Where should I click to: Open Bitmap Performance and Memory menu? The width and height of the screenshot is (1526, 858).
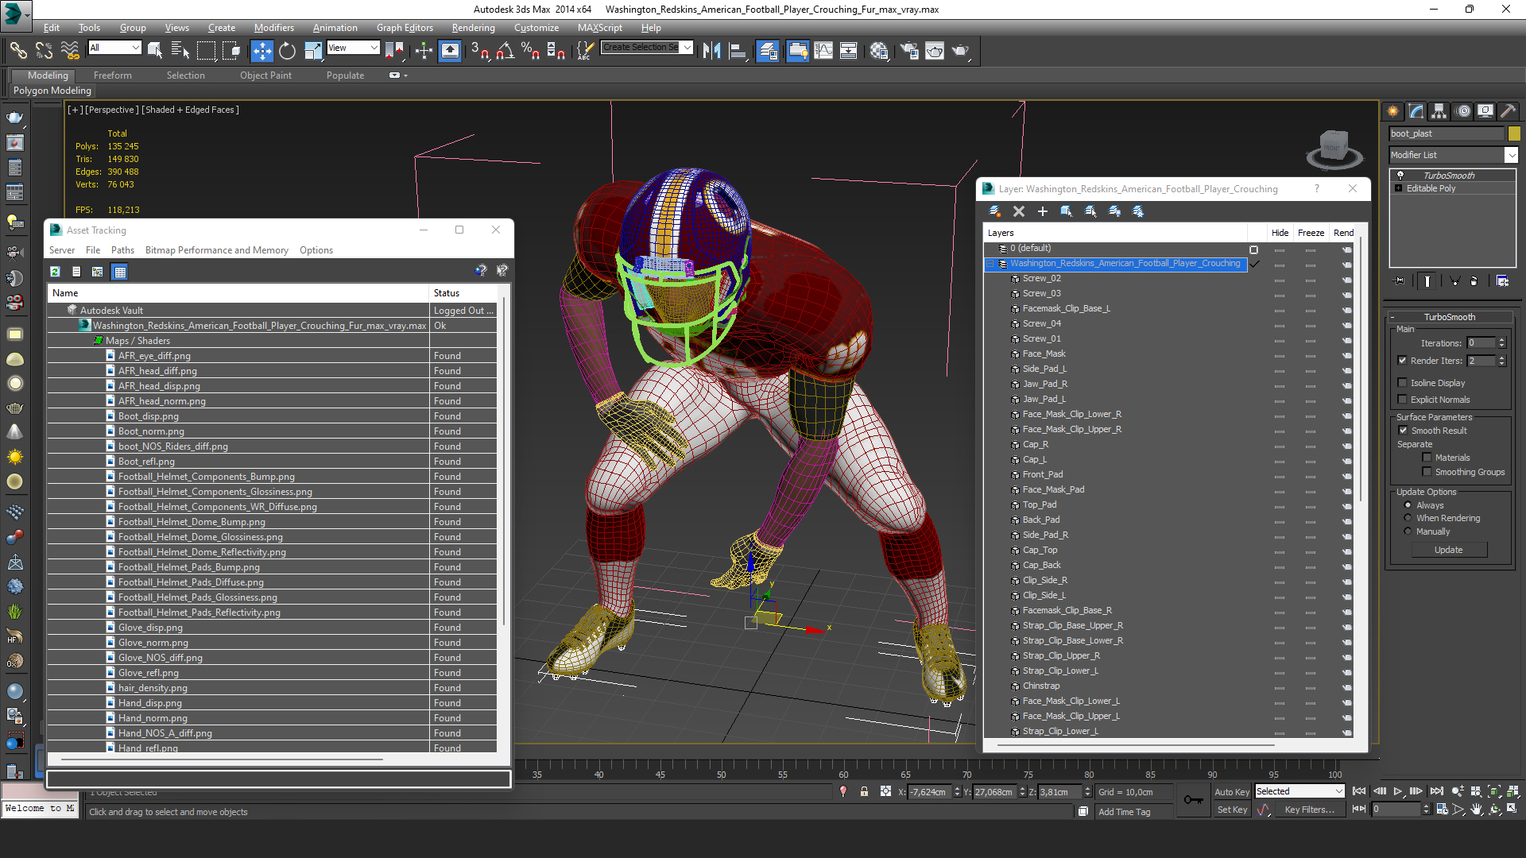pyautogui.click(x=216, y=250)
